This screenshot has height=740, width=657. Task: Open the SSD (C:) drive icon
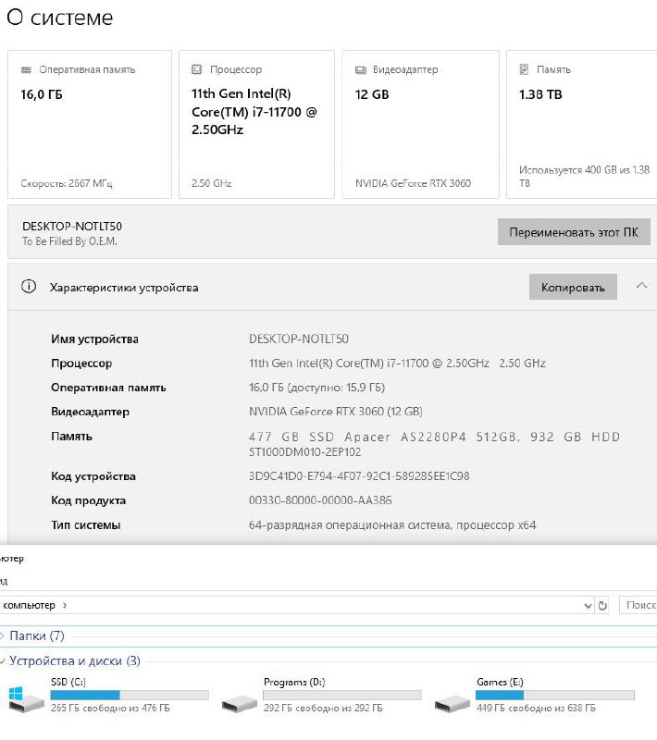(x=27, y=699)
